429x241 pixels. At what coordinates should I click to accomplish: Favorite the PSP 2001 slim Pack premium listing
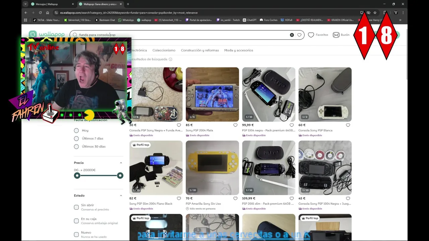(x=292, y=198)
